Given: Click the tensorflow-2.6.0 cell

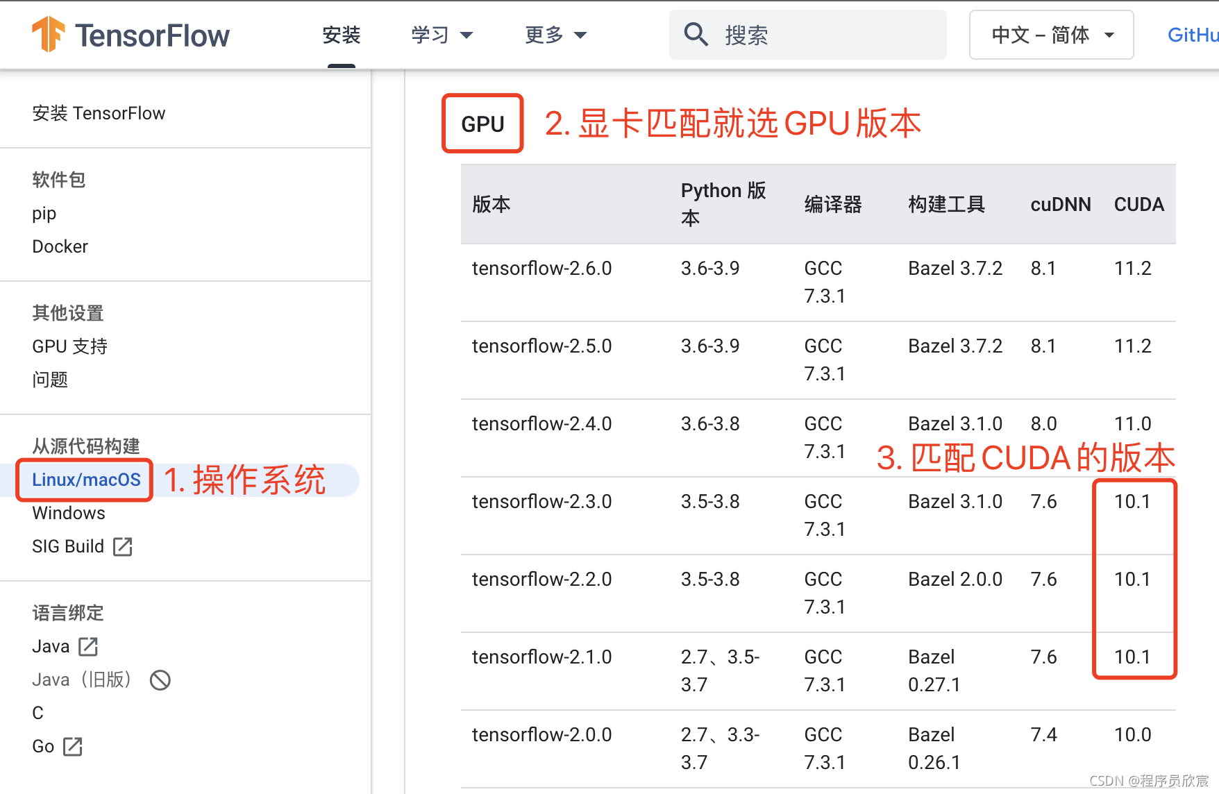Looking at the screenshot, I should (541, 268).
